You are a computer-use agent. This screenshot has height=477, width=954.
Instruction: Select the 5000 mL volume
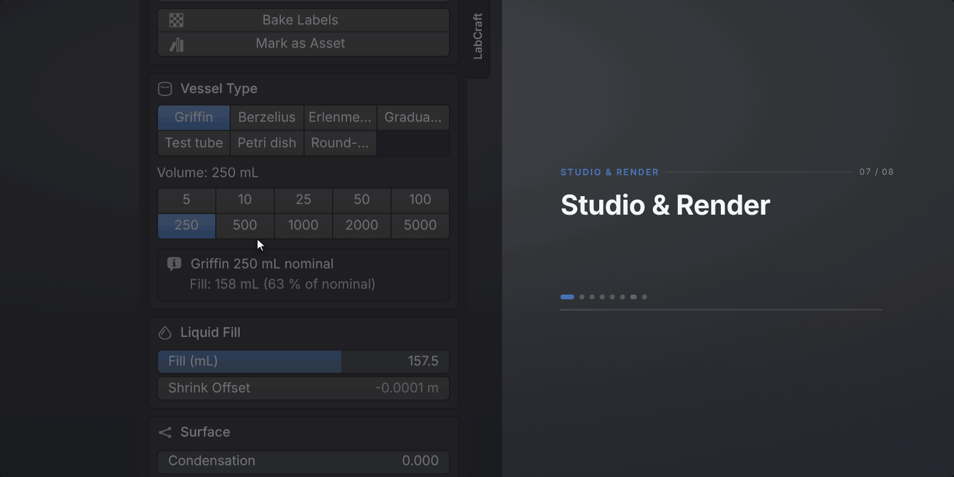[x=420, y=225]
